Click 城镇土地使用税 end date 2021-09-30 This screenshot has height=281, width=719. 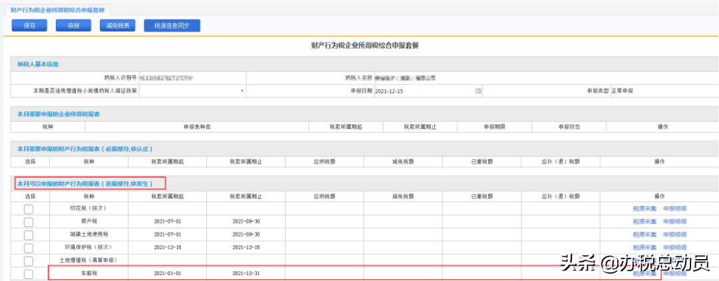pos(246,234)
